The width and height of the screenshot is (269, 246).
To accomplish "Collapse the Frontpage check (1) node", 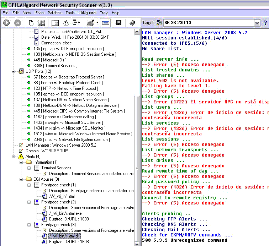I will click(x=29, y=185).
